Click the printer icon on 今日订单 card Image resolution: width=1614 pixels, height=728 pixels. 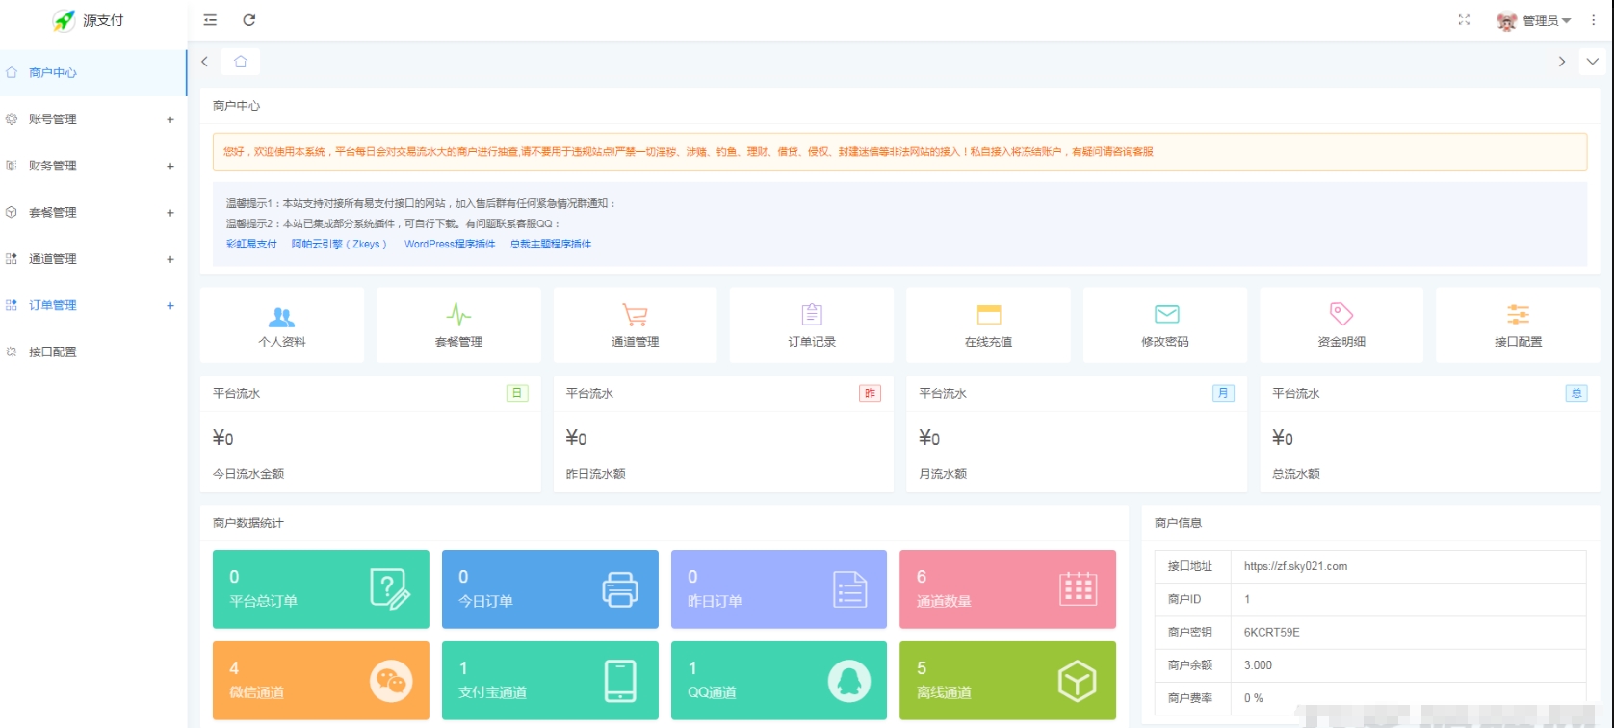pos(620,589)
